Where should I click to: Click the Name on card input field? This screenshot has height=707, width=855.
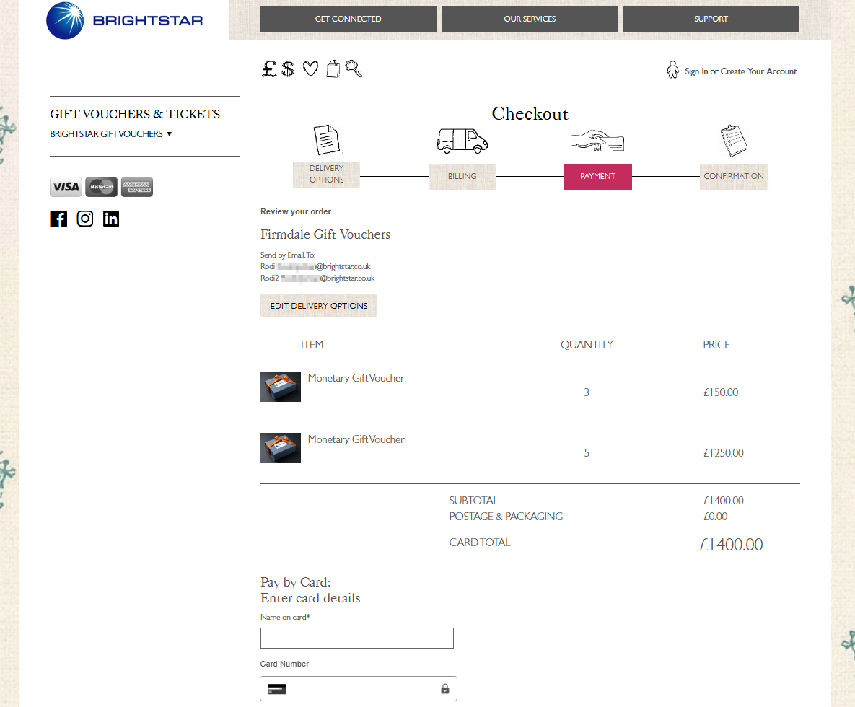[356, 638]
